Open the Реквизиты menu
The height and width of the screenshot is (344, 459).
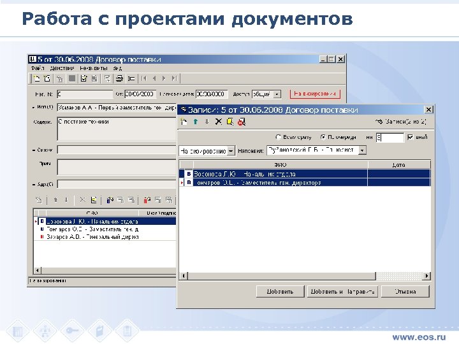[94, 68]
